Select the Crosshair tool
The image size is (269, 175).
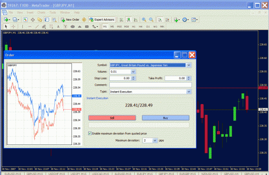pyautogui.click(x=13, y=27)
